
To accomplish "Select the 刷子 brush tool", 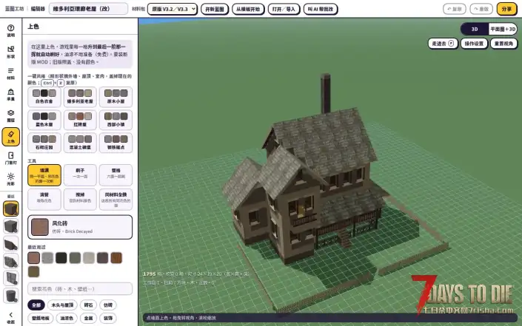I will pyautogui.click(x=80, y=175).
